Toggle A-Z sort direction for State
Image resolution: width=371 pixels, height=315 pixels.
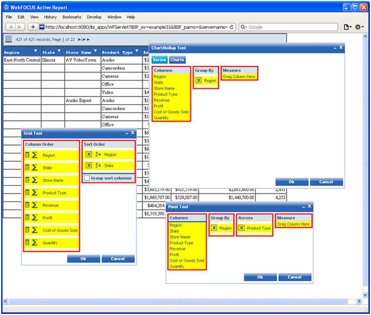point(98,165)
